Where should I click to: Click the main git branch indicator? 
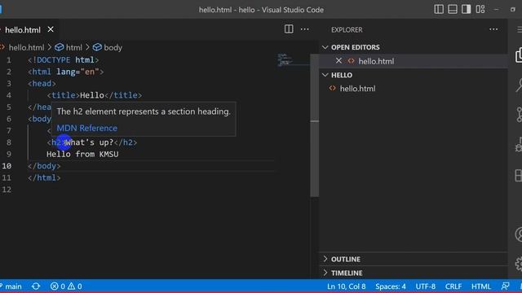coord(11,286)
